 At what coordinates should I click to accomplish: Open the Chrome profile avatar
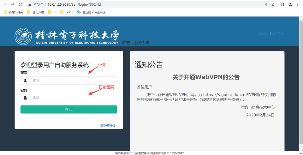tap(290, 5)
